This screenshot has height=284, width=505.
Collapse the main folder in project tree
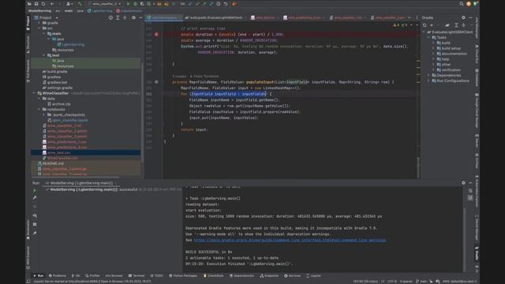44,33
